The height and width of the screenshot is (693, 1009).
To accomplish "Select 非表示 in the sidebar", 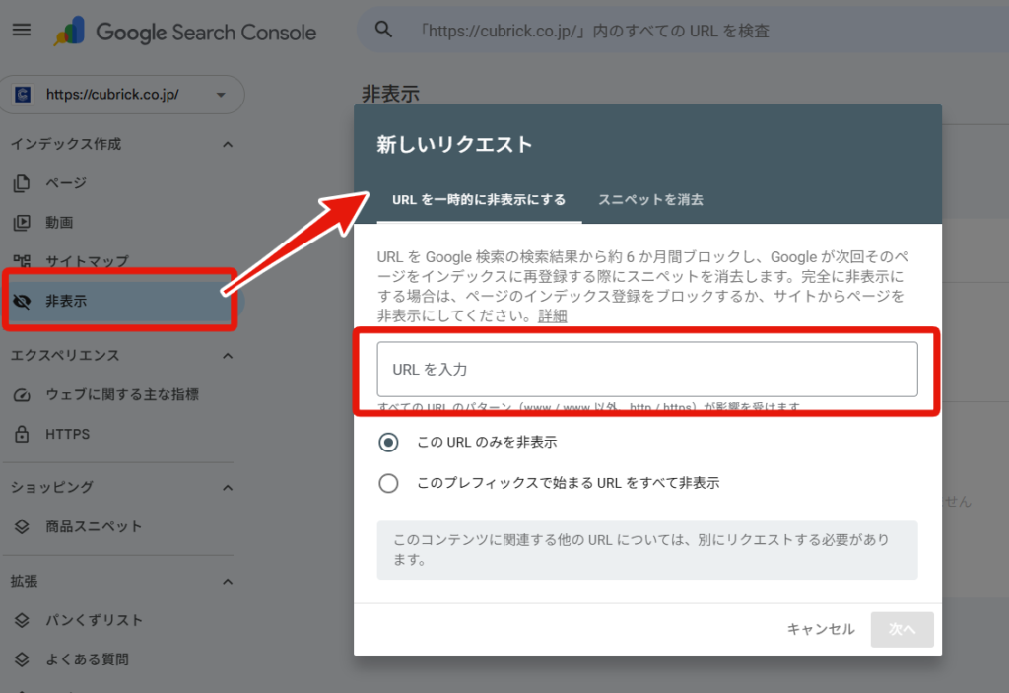I will tap(120, 301).
